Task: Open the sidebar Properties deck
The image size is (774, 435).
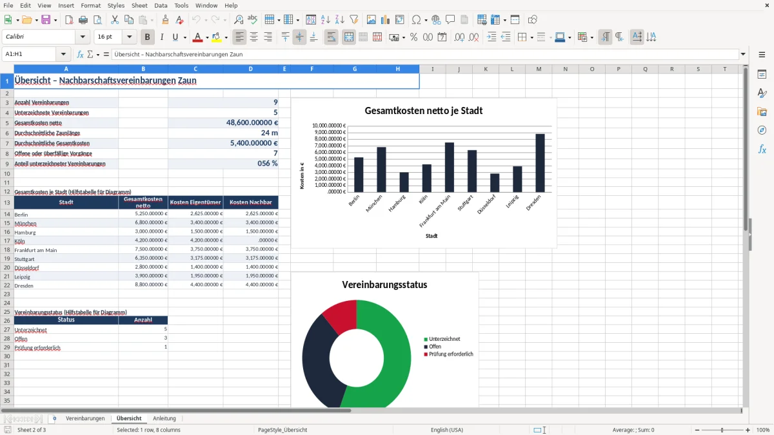Action: click(x=762, y=74)
